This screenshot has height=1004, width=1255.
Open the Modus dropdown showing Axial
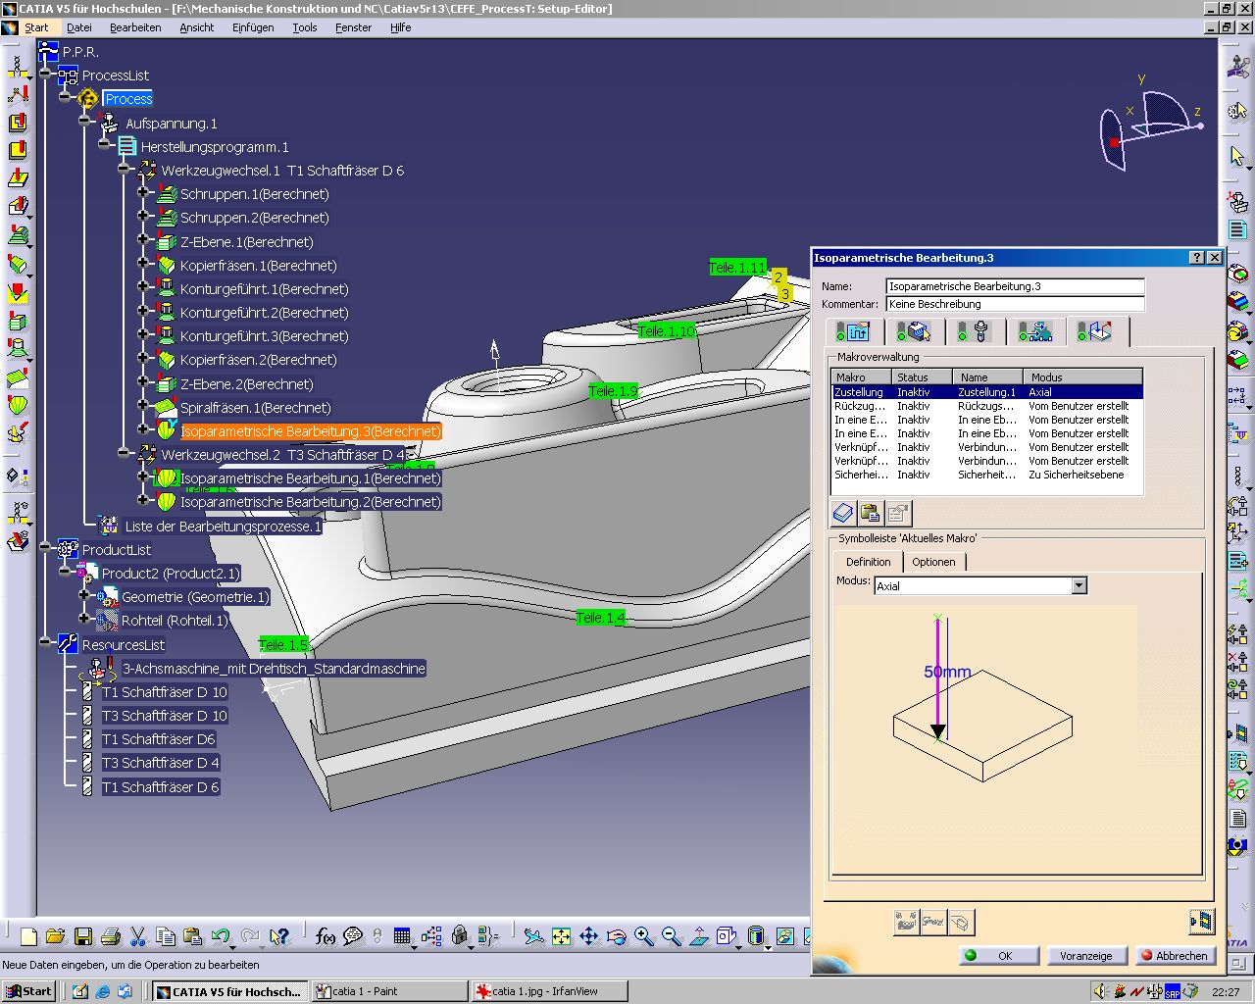coord(1079,585)
